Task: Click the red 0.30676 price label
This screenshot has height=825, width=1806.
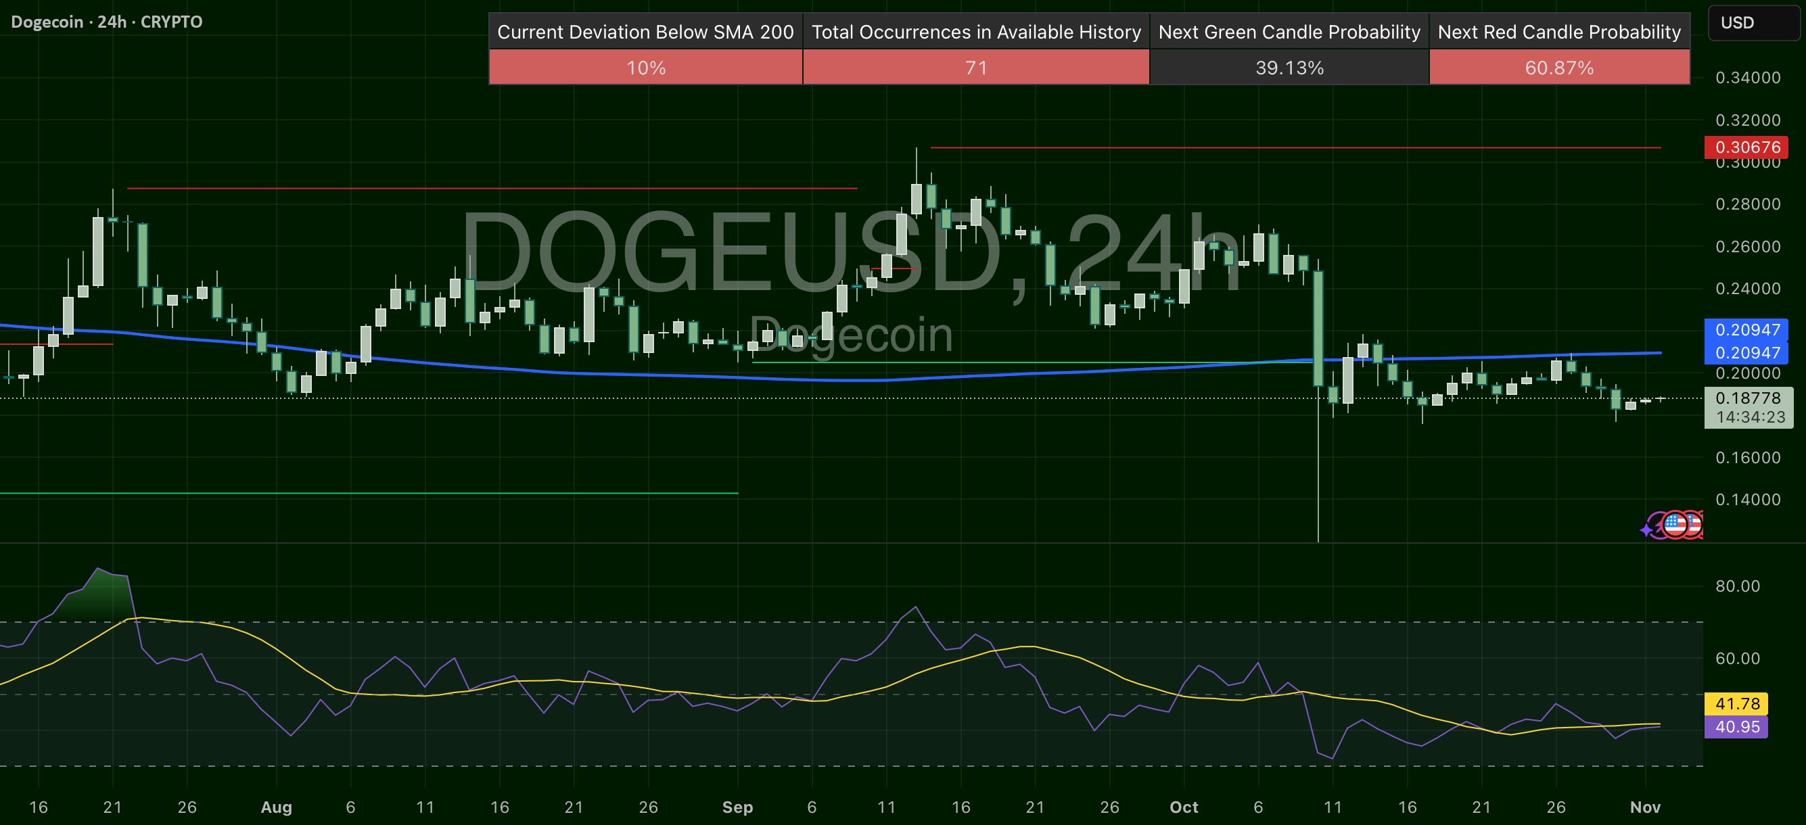Action: (x=1746, y=147)
